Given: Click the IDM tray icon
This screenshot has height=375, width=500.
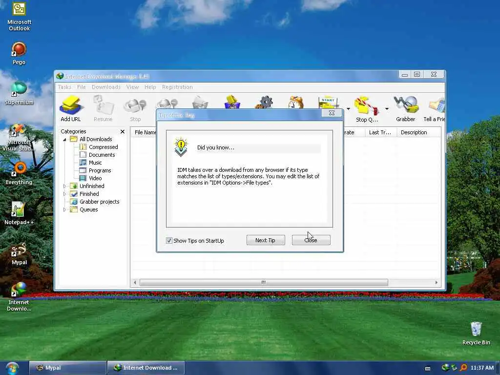Looking at the screenshot, I should 445,368.
